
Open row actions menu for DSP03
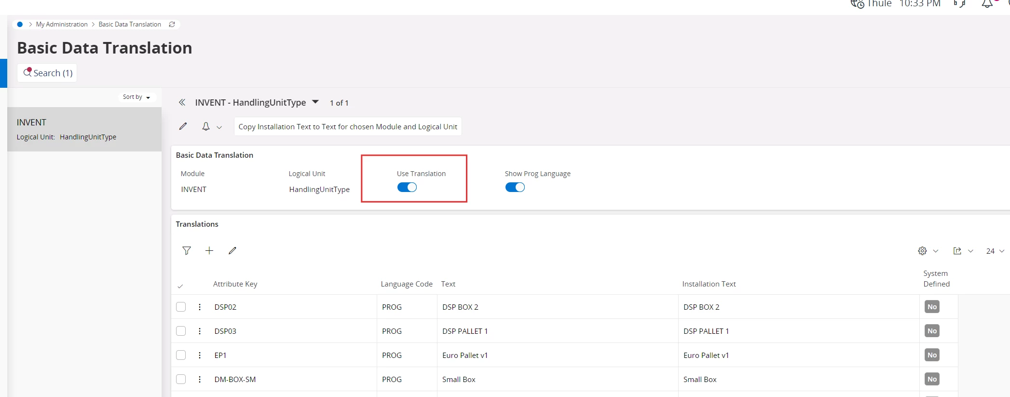coord(200,331)
